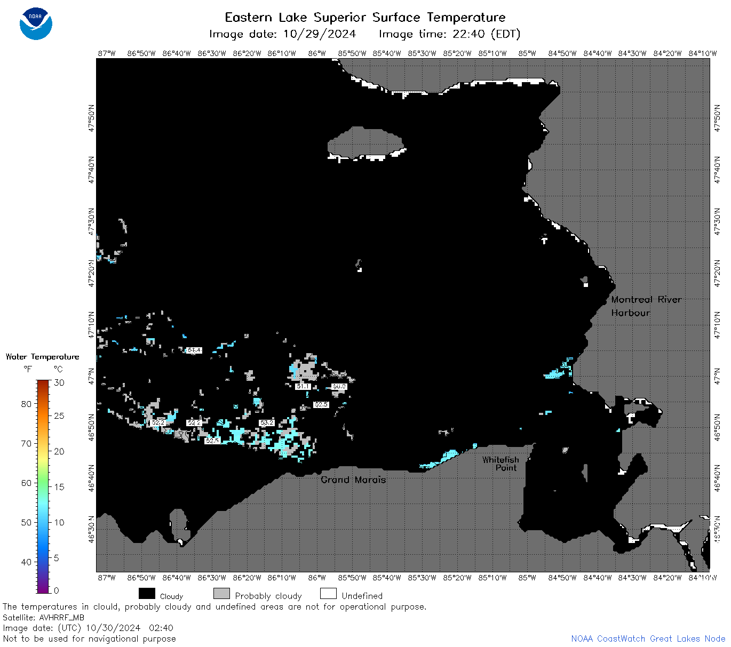Click the Whitefish Point place label

(x=500, y=464)
